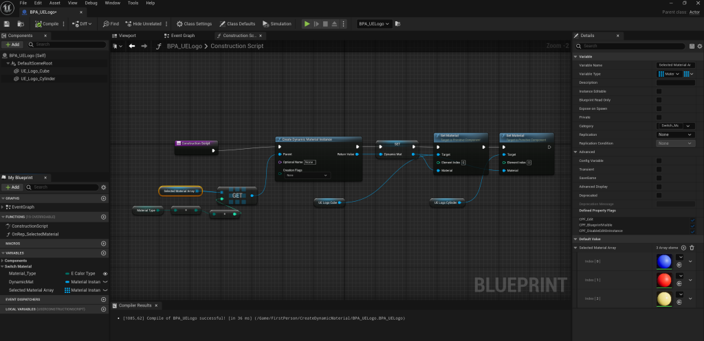Image resolution: width=704 pixels, height=341 pixels.
Task: Click blue material thumbnail at Index 0
Action: coord(664,261)
